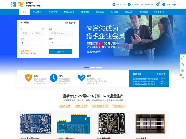Click the 立即计价 button
The width and height of the screenshot is (186, 139).
point(61,52)
